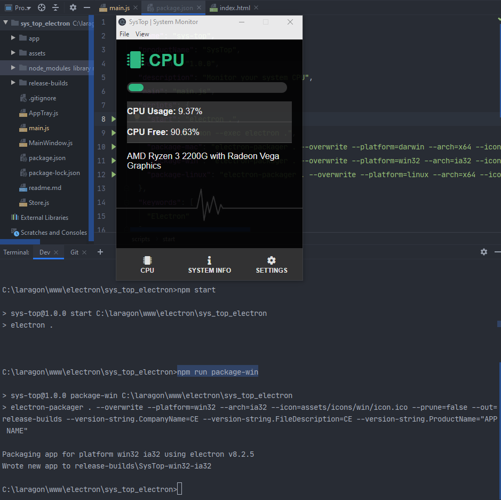Image resolution: width=501 pixels, height=500 pixels.
Task: Run script at line 12 gutter arrow
Action: pos(114,174)
